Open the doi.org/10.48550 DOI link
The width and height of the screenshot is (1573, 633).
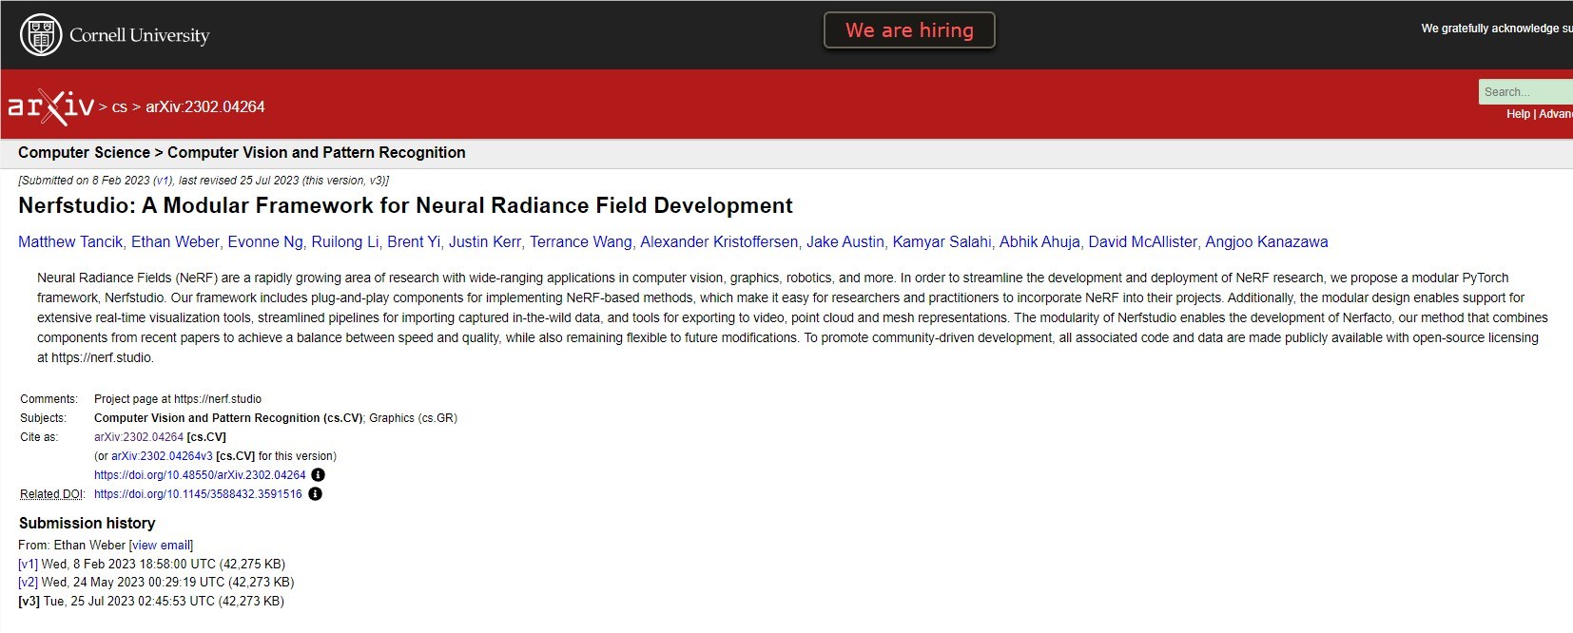click(200, 475)
